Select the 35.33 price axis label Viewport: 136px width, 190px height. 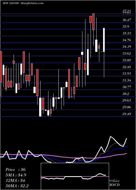click(127, 33)
